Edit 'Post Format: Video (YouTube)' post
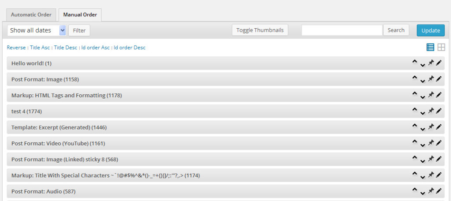The width and height of the screenshot is (451, 201). point(439,142)
